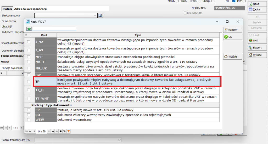This screenshot has width=268, height=144.
Task: Jump to the last record in dialog navigator
Action: pos(57,131)
